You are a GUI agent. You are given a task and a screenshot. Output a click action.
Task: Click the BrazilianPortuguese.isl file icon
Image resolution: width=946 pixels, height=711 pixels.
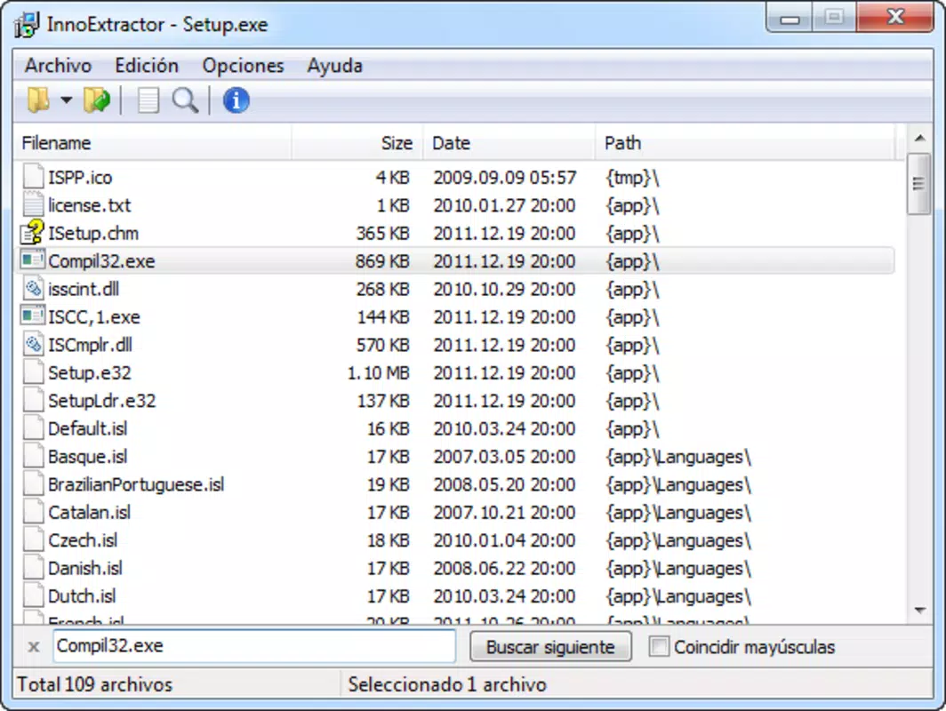(33, 483)
